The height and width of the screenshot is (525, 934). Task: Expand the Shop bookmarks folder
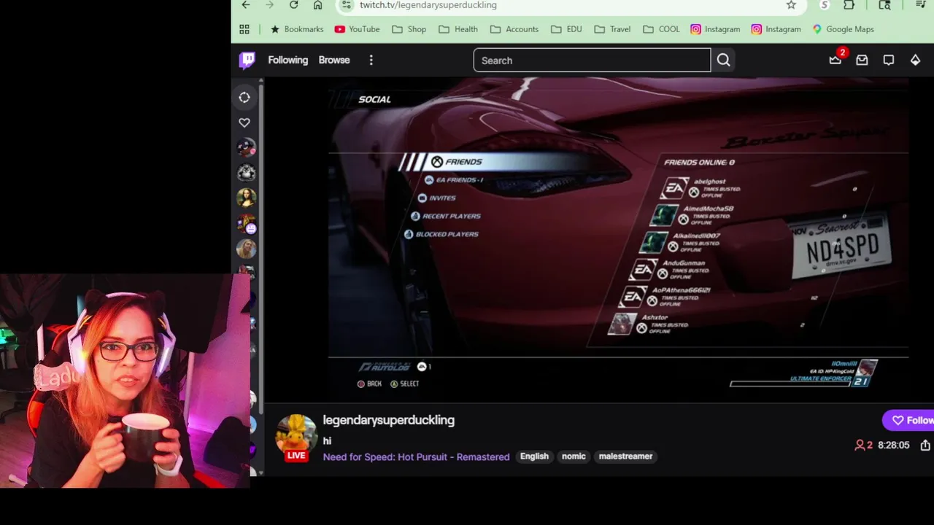click(409, 29)
